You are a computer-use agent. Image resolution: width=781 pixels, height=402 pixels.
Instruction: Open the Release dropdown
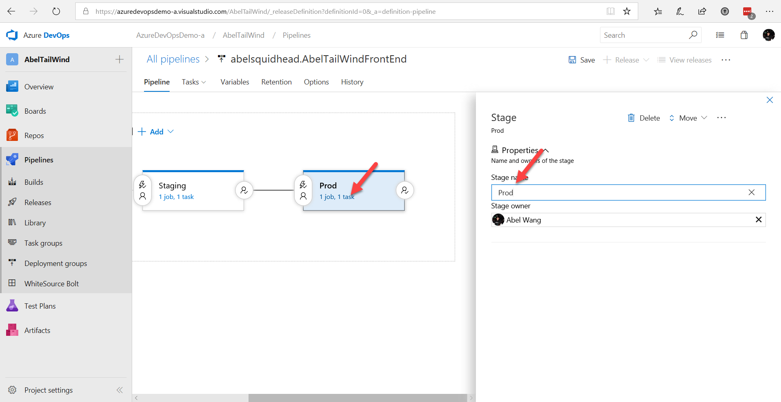(626, 60)
